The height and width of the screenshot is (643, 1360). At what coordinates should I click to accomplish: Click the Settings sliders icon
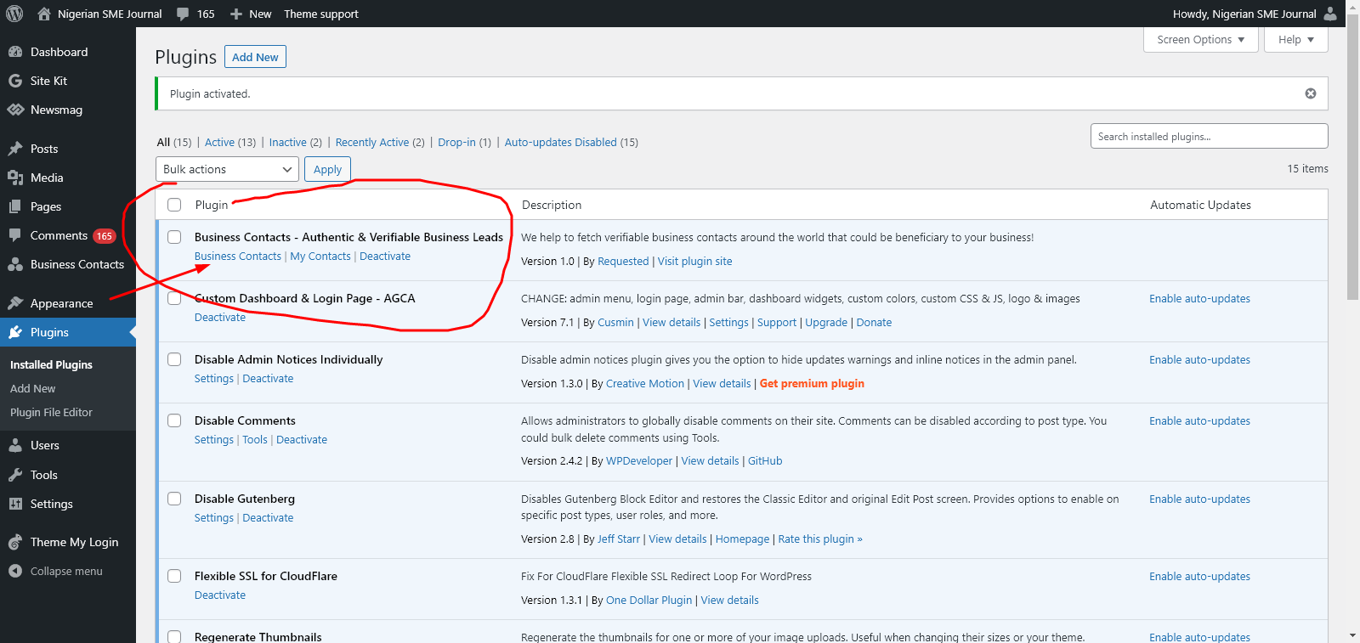click(x=15, y=504)
